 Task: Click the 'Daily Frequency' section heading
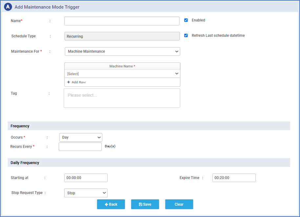[25, 163]
